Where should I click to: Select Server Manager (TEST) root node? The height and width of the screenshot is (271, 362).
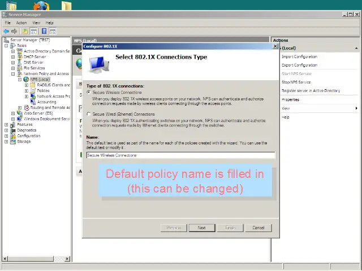pos(30,40)
